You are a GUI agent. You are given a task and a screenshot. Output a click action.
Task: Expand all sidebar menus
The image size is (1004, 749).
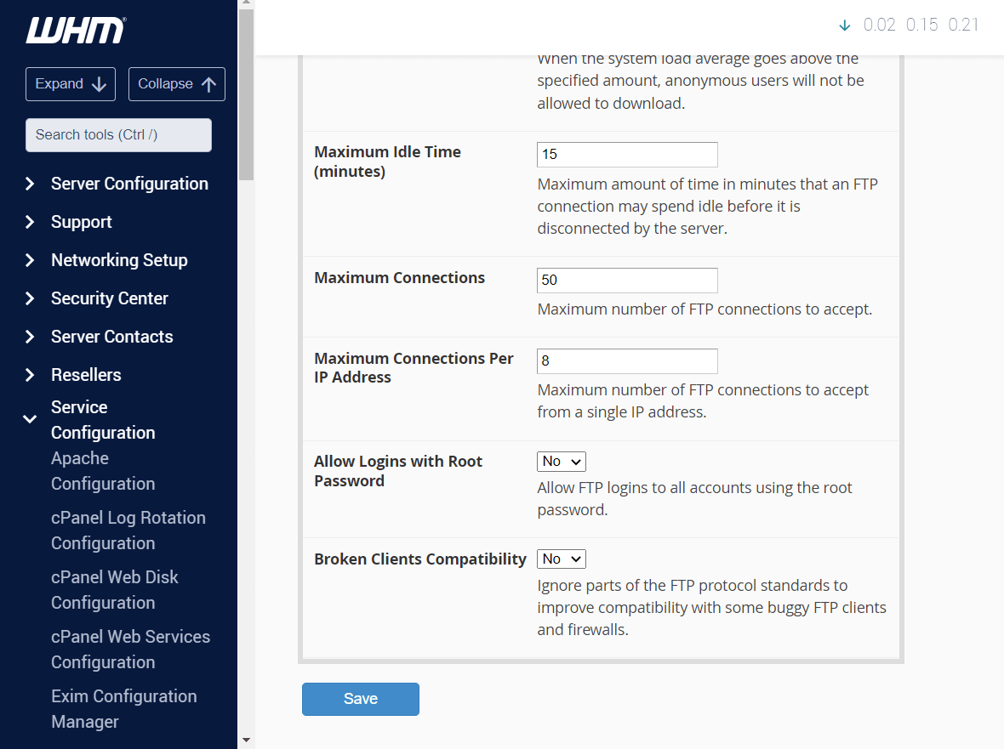click(x=71, y=84)
